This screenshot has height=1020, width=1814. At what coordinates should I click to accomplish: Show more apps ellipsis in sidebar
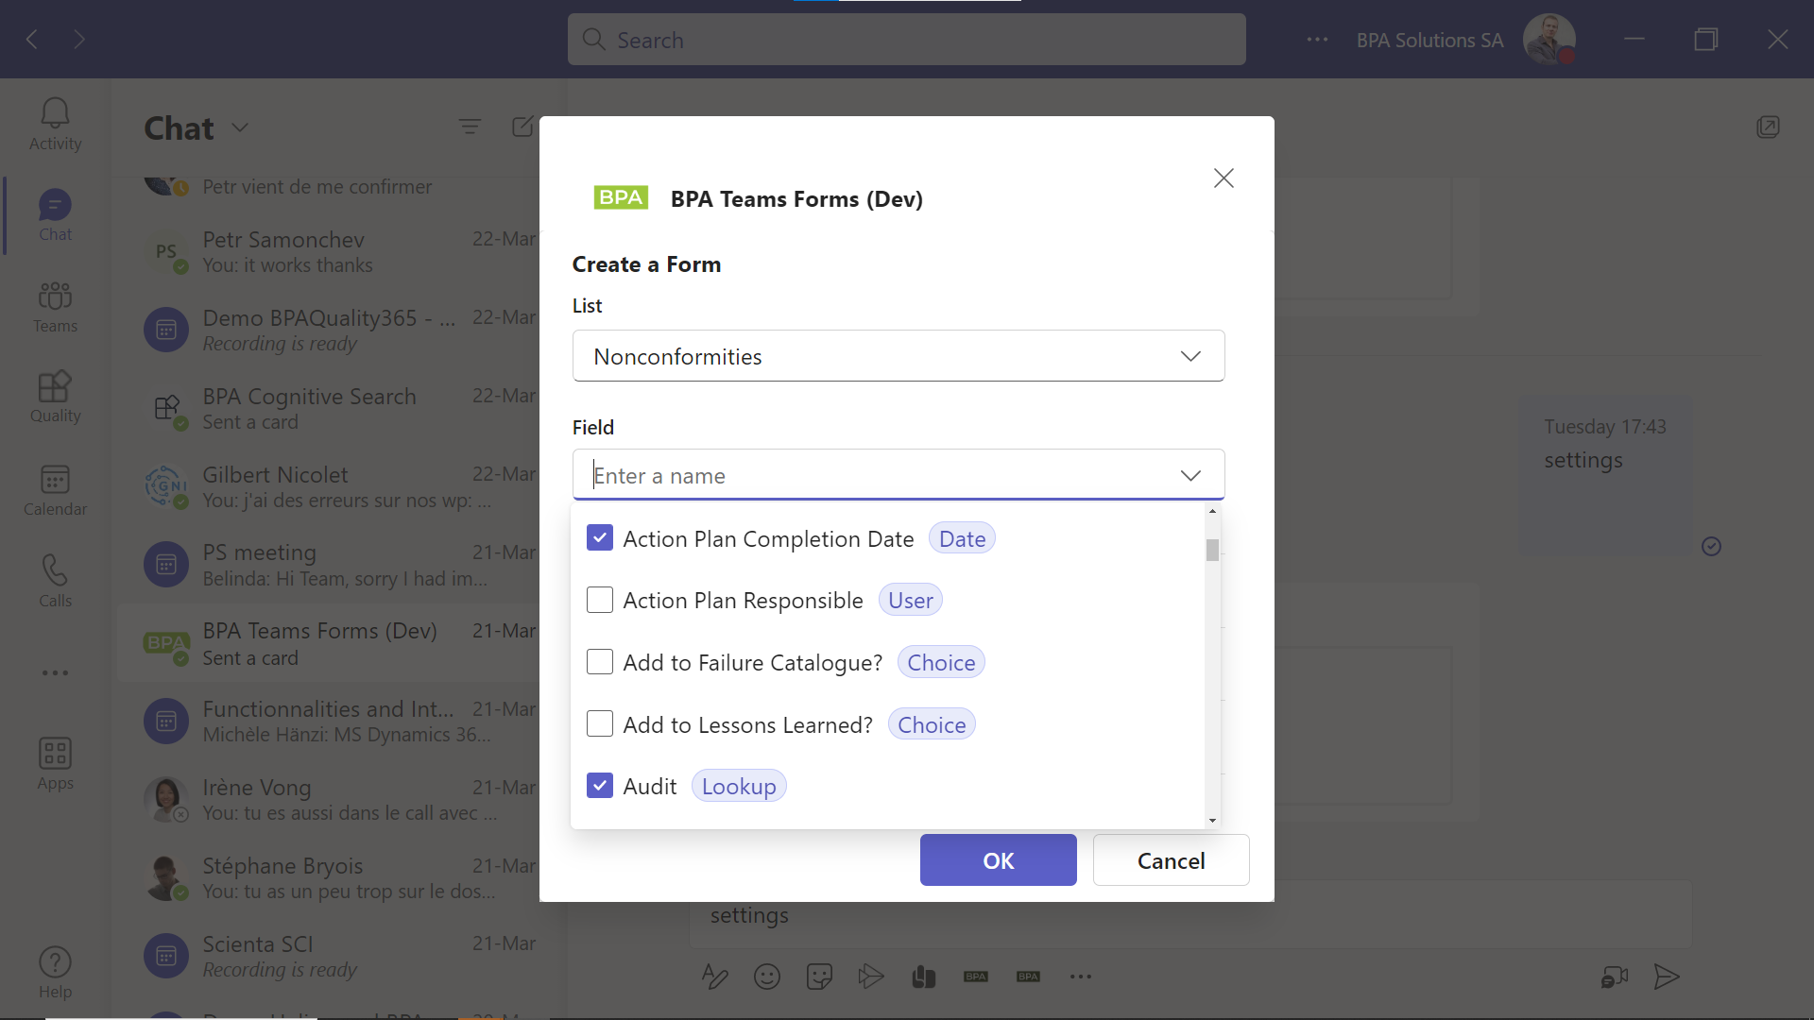55,672
